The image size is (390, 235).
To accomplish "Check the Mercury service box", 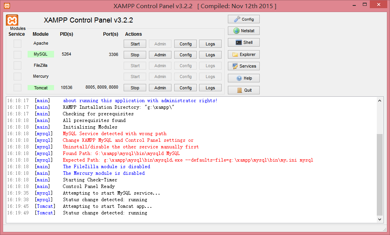I will [17, 77].
